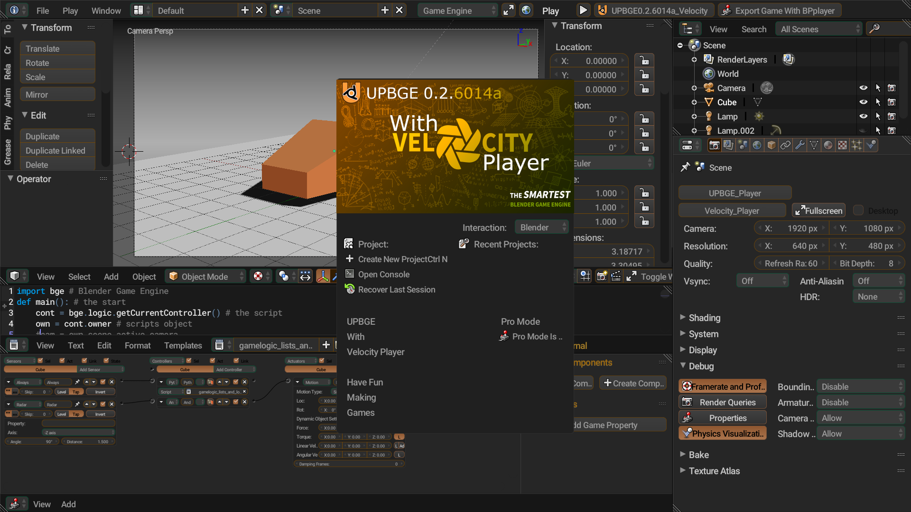The width and height of the screenshot is (911, 512).
Task: Open the text editor Format menu
Action: click(138, 345)
